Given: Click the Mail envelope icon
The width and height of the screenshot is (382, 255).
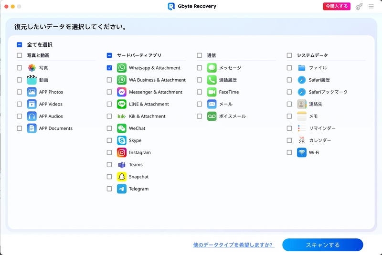Looking at the screenshot, I should tap(212, 104).
